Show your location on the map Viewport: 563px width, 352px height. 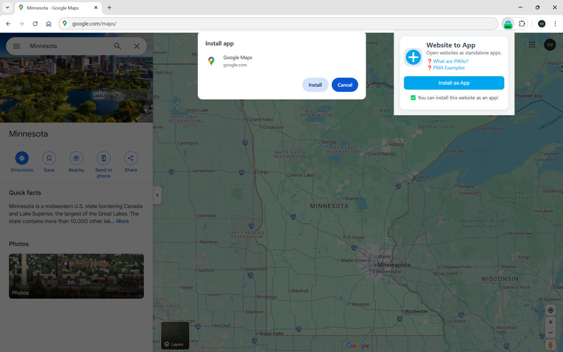pyautogui.click(x=551, y=310)
